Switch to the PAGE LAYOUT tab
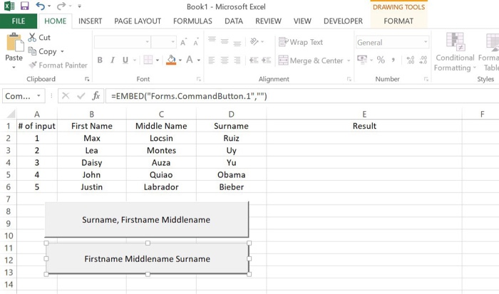 tap(138, 21)
